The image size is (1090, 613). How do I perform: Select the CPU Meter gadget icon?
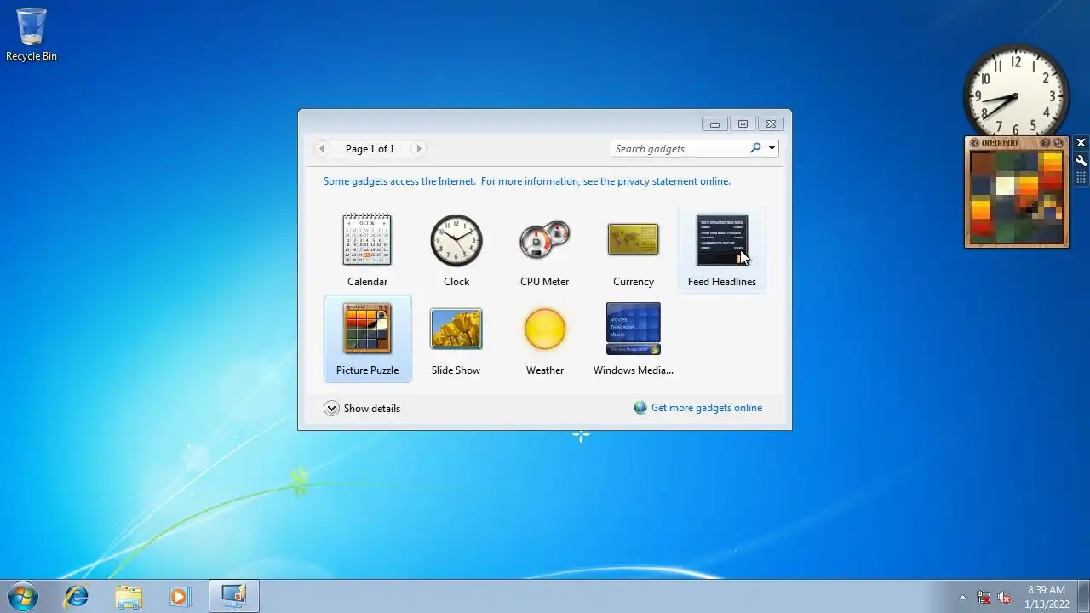click(x=545, y=240)
